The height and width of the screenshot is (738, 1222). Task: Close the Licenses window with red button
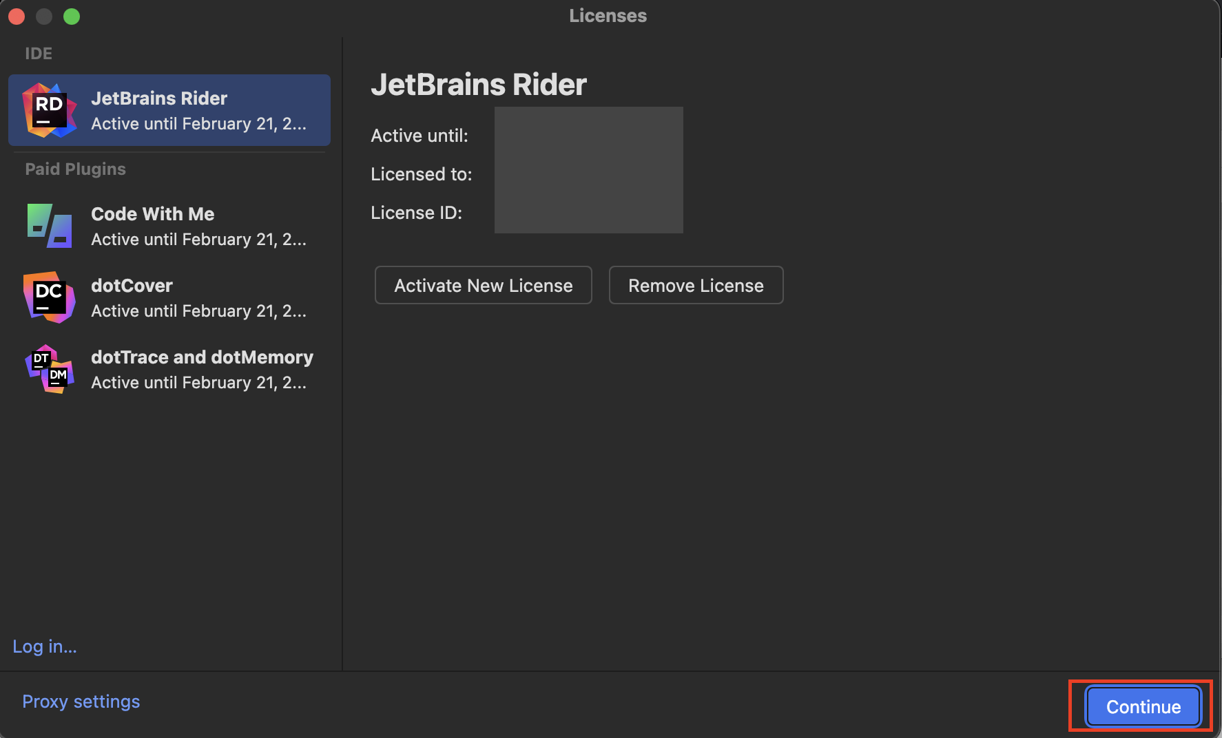pos(17,17)
